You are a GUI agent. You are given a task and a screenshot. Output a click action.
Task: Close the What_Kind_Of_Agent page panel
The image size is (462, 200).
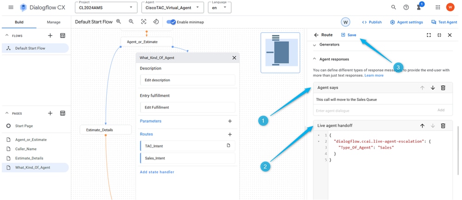[234, 58]
